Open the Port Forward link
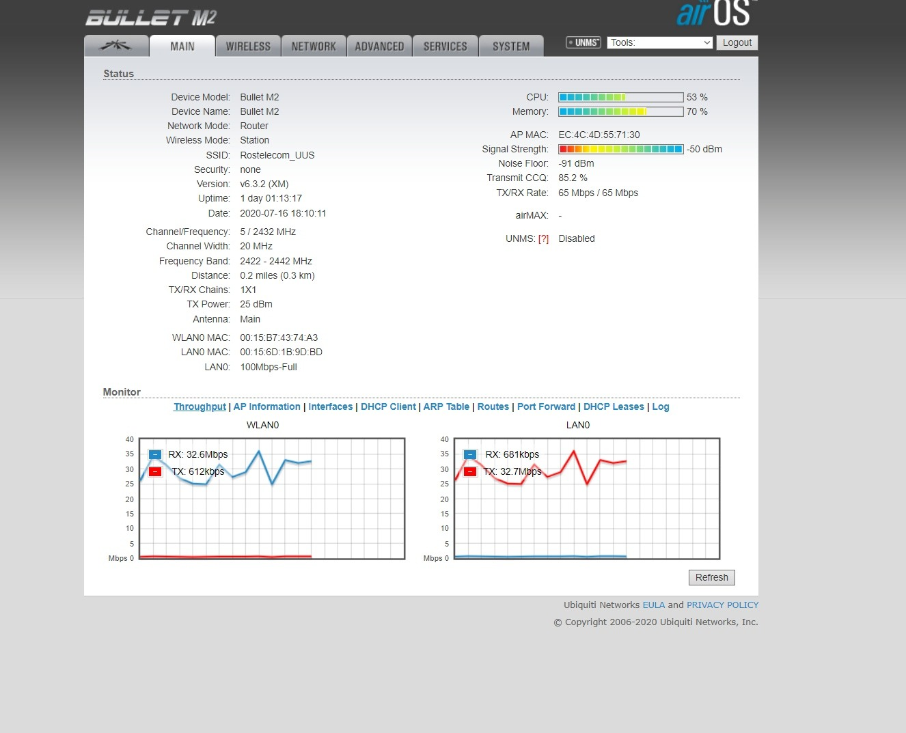Screen dimensions: 906x733 point(546,406)
